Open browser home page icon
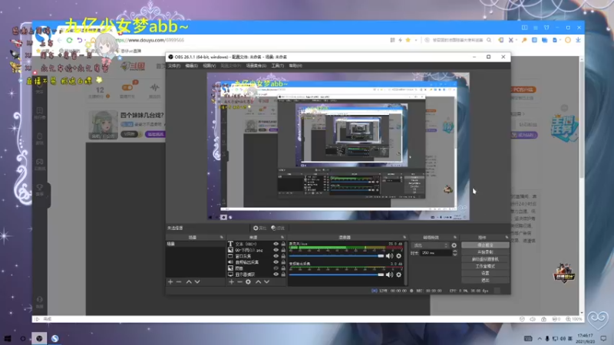 [x=93, y=41]
